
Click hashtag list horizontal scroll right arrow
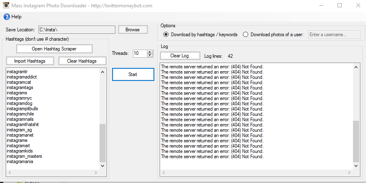[96, 173]
